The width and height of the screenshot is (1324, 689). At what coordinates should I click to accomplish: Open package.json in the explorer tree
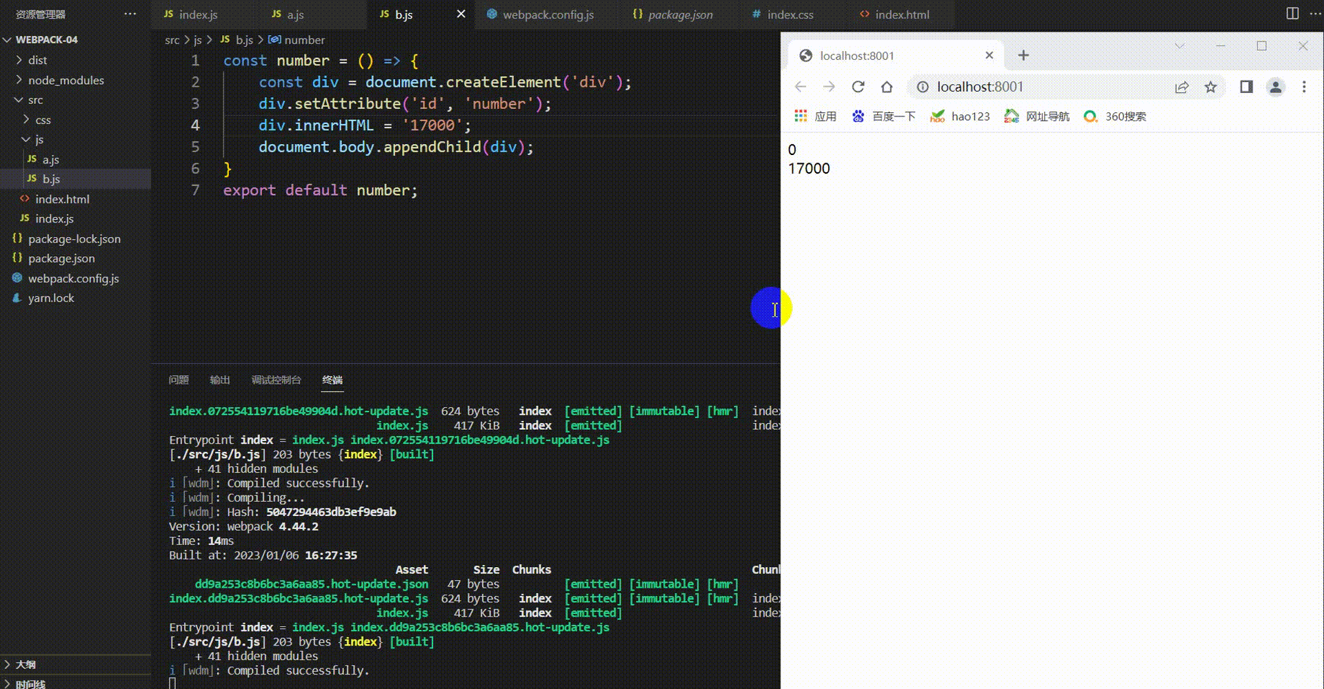click(61, 258)
